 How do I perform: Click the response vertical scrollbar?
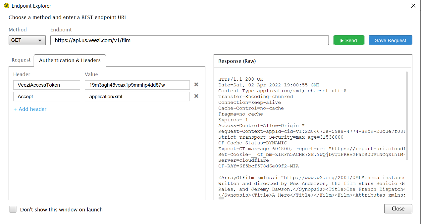407,116
